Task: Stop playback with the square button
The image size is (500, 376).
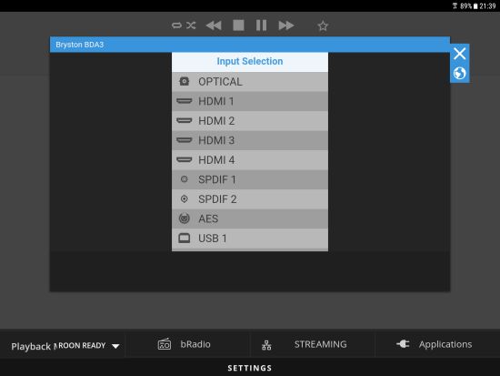Action: tap(238, 25)
